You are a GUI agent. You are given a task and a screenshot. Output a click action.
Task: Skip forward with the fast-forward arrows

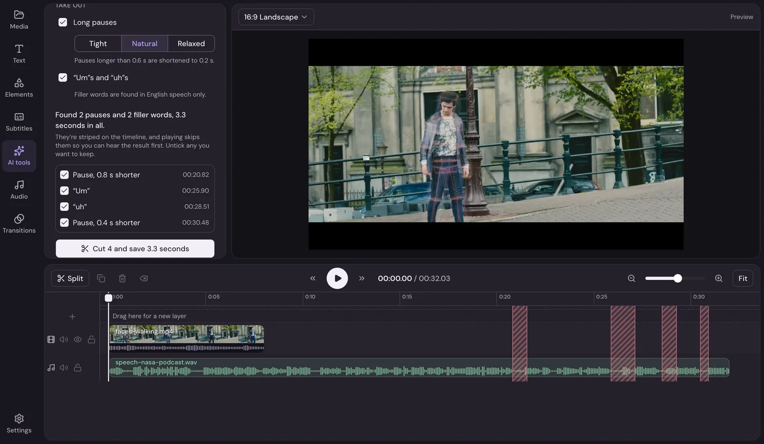tap(361, 279)
